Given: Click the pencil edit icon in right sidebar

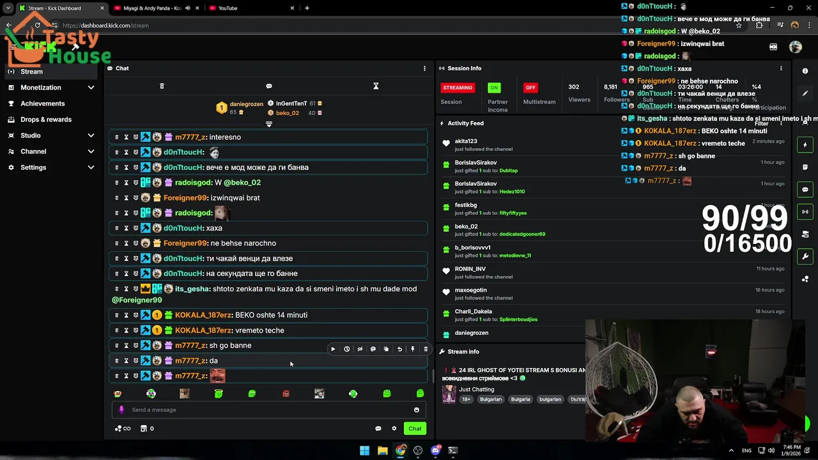Looking at the screenshot, I should click(x=805, y=93).
